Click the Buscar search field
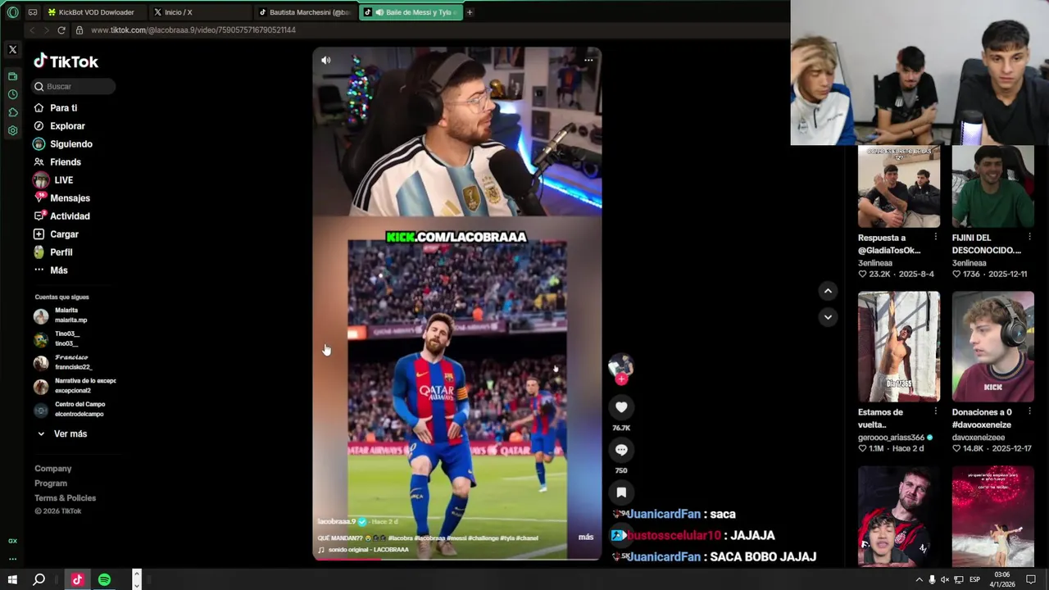The image size is (1049, 590). [74, 86]
